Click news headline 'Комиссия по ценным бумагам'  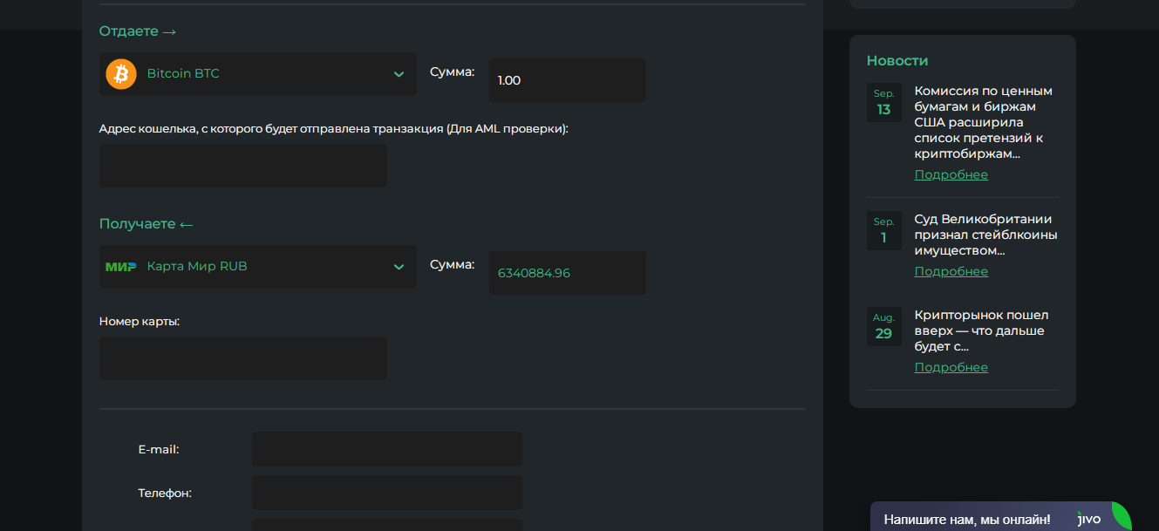pos(984,122)
